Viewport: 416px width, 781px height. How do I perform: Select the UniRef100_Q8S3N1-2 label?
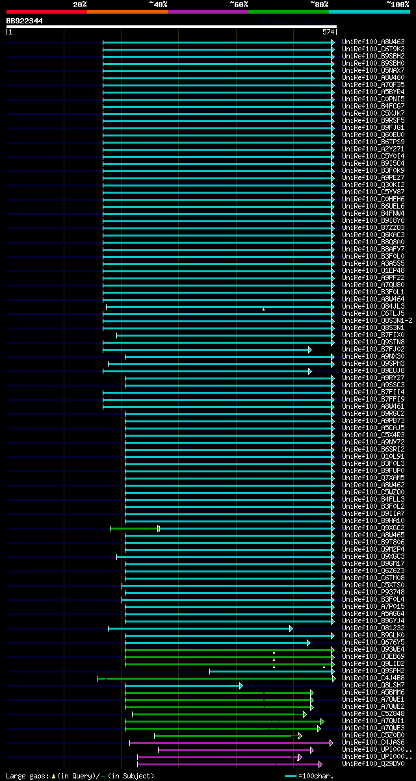377,320
